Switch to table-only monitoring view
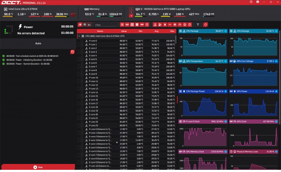281x172 pixels. [85, 25]
